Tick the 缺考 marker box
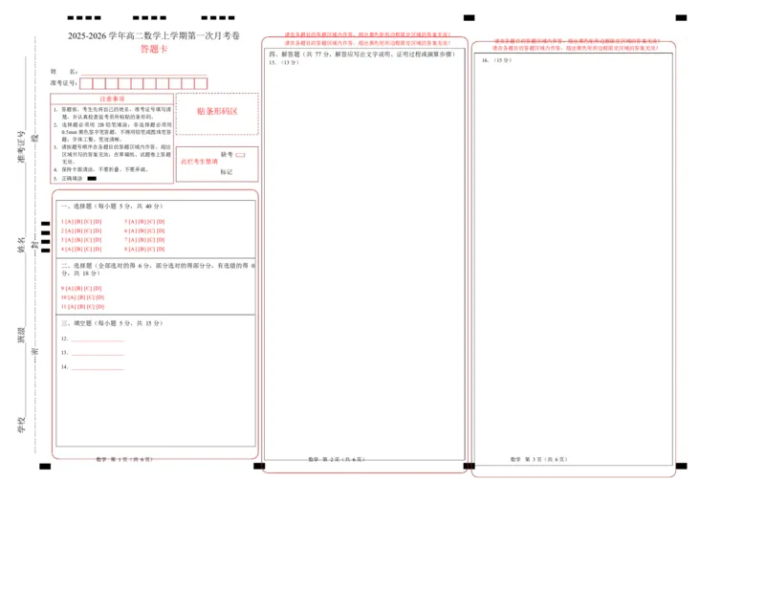This screenshot has width=765, height=591. (240, 154)
